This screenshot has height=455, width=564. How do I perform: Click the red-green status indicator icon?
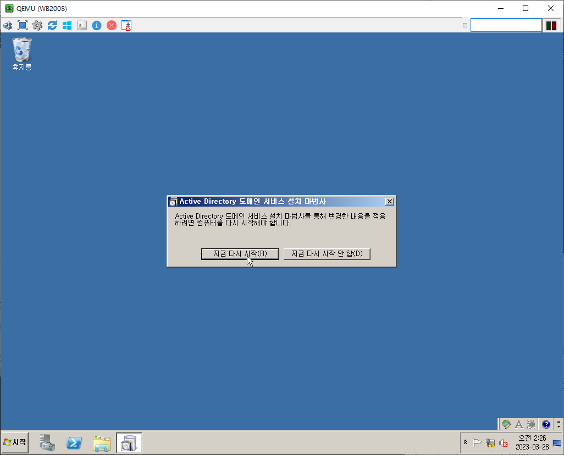551,25
